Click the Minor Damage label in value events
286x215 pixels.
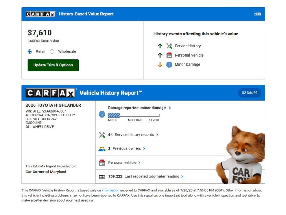[187, 64]
